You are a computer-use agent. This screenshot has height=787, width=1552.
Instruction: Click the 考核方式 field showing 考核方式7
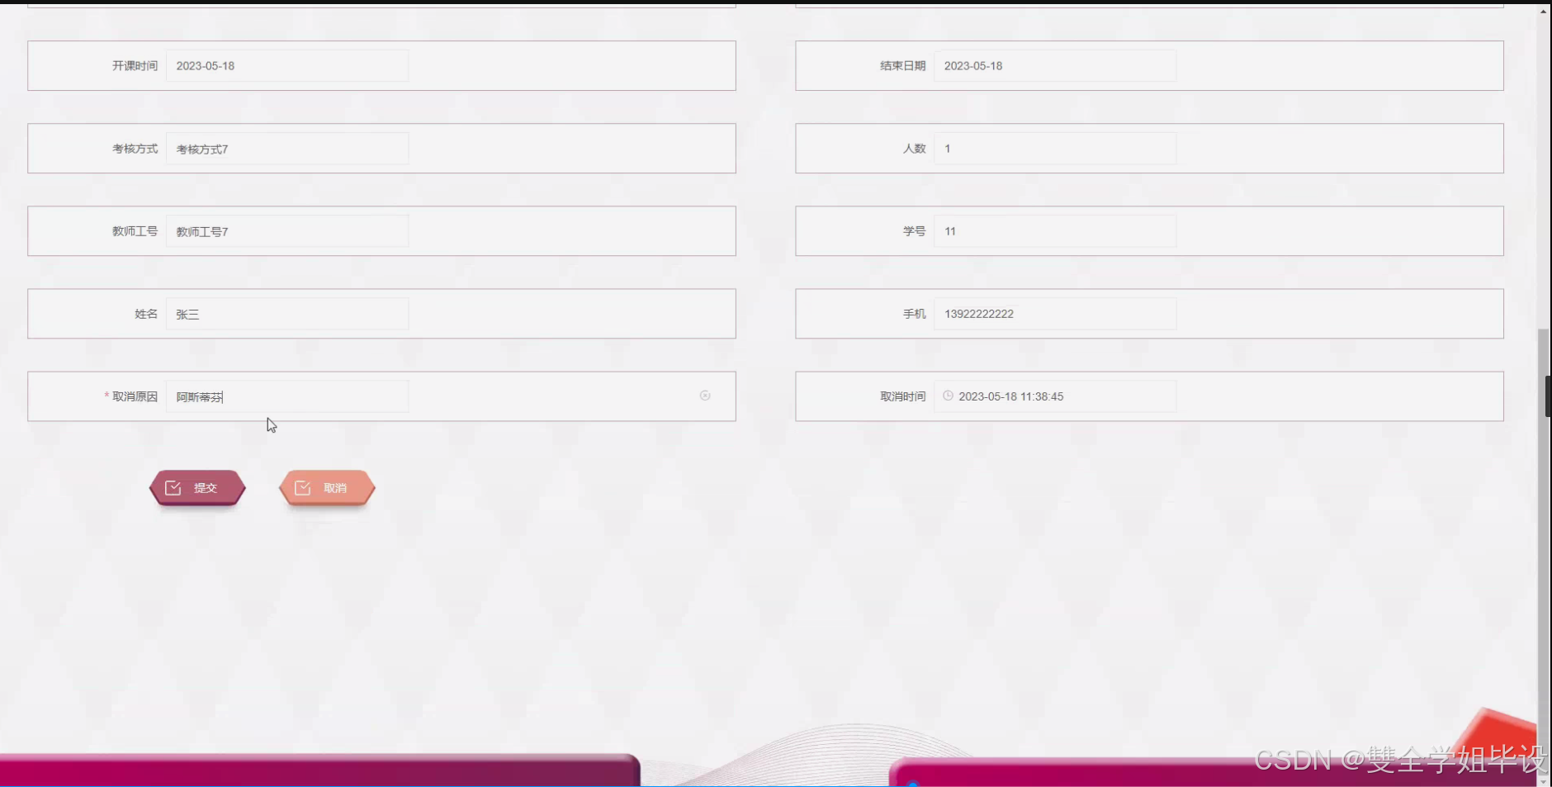click(287, 149)
